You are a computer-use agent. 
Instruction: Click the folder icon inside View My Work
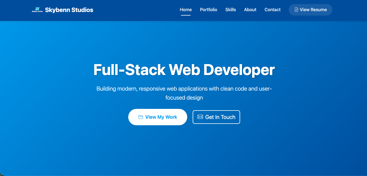pos(141,117)
